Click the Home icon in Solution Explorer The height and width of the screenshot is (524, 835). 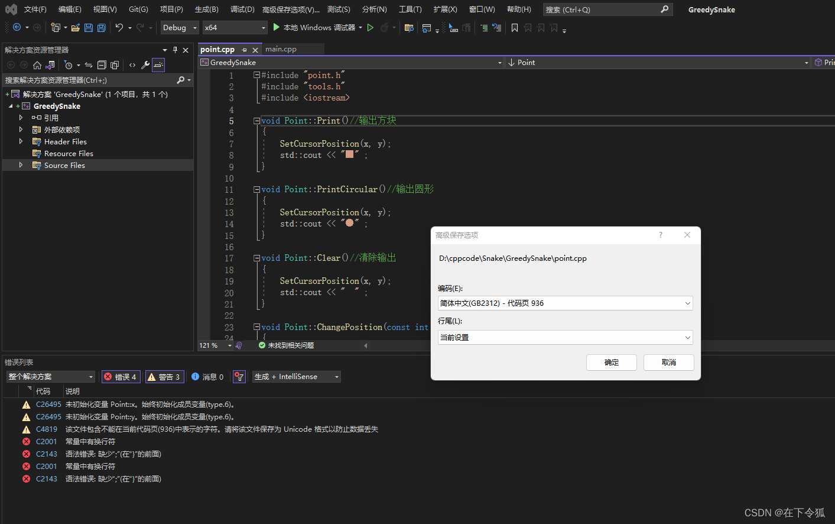coord(37,65)
